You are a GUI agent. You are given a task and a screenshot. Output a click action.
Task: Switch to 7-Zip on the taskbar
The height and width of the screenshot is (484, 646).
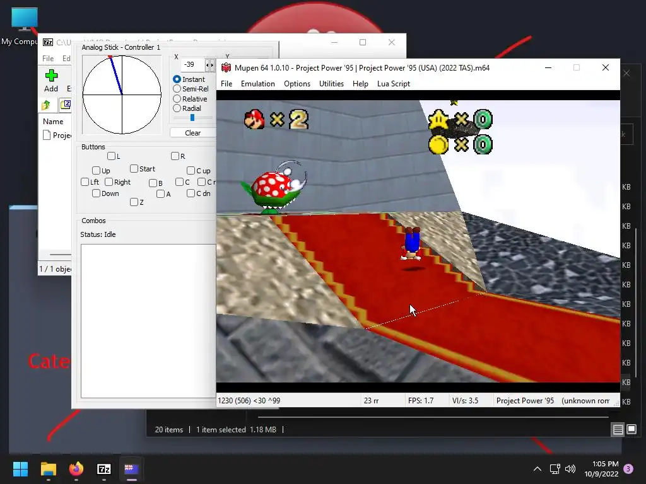pos(104,469)
